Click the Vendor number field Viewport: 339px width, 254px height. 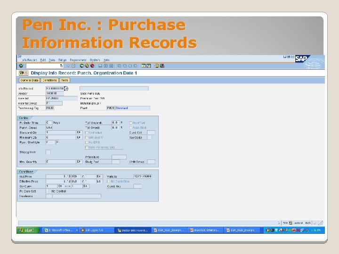(55, 94)
